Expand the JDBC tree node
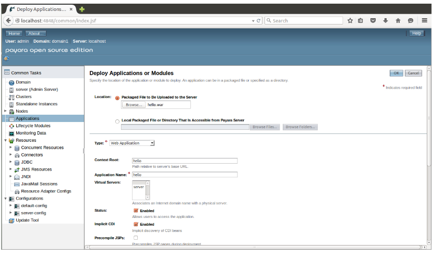Image resolution: width=432 pixels, height=257 pixels. [x=10, y=162]
